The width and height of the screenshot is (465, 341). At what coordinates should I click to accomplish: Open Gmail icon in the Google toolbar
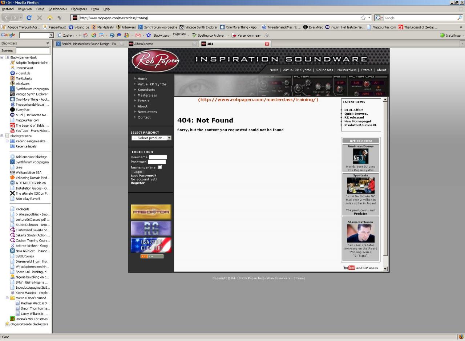(x=138, y=35)
